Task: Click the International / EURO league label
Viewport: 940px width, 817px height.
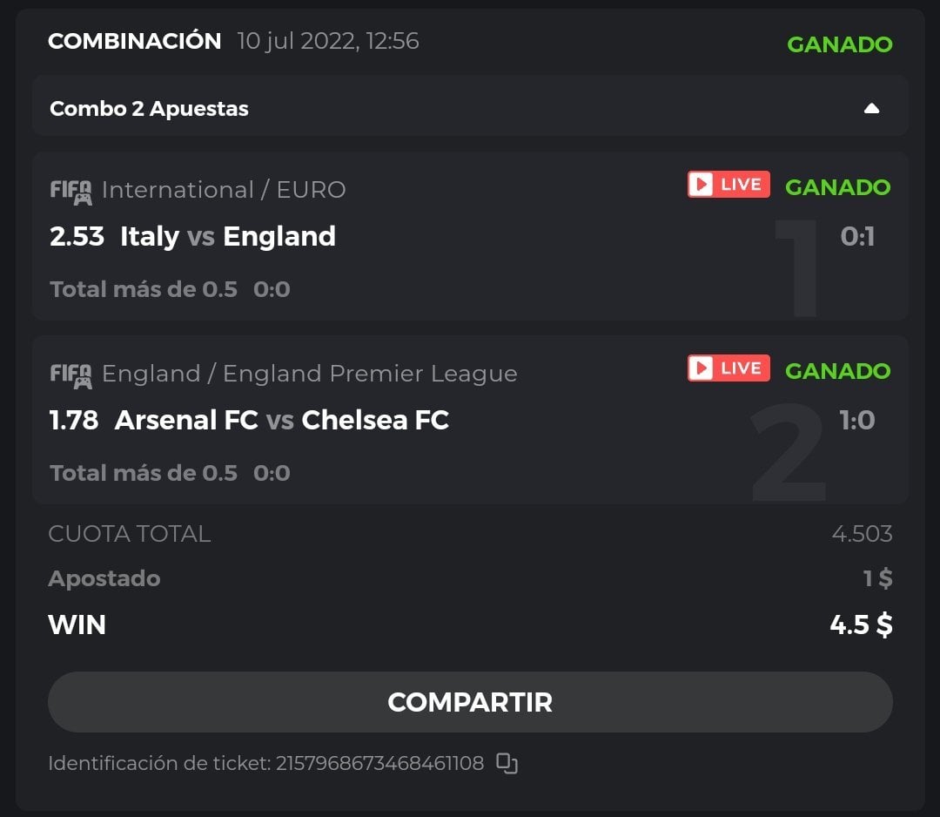Action: [x=224, y=190]
